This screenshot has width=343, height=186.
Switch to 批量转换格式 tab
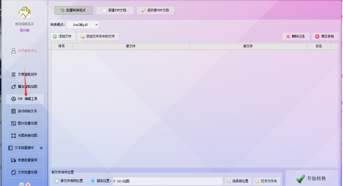[73, 10]
